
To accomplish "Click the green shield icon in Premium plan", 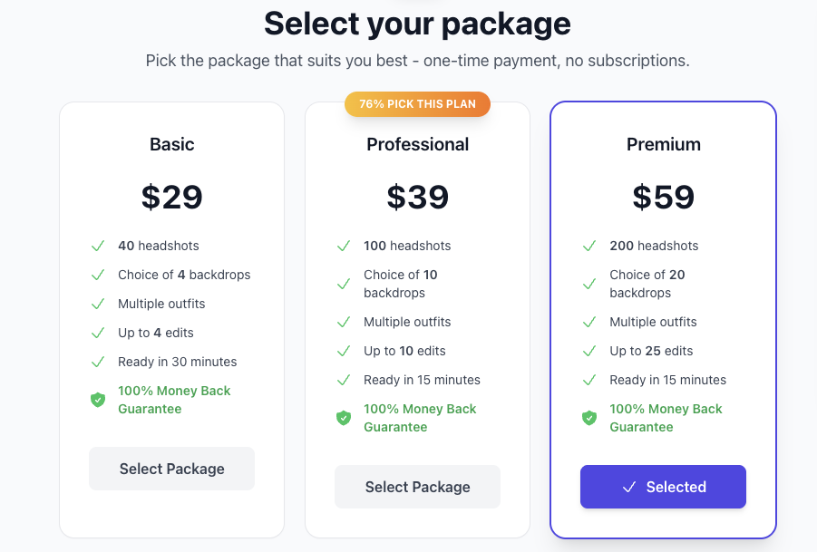I will [x=589, y=418].
